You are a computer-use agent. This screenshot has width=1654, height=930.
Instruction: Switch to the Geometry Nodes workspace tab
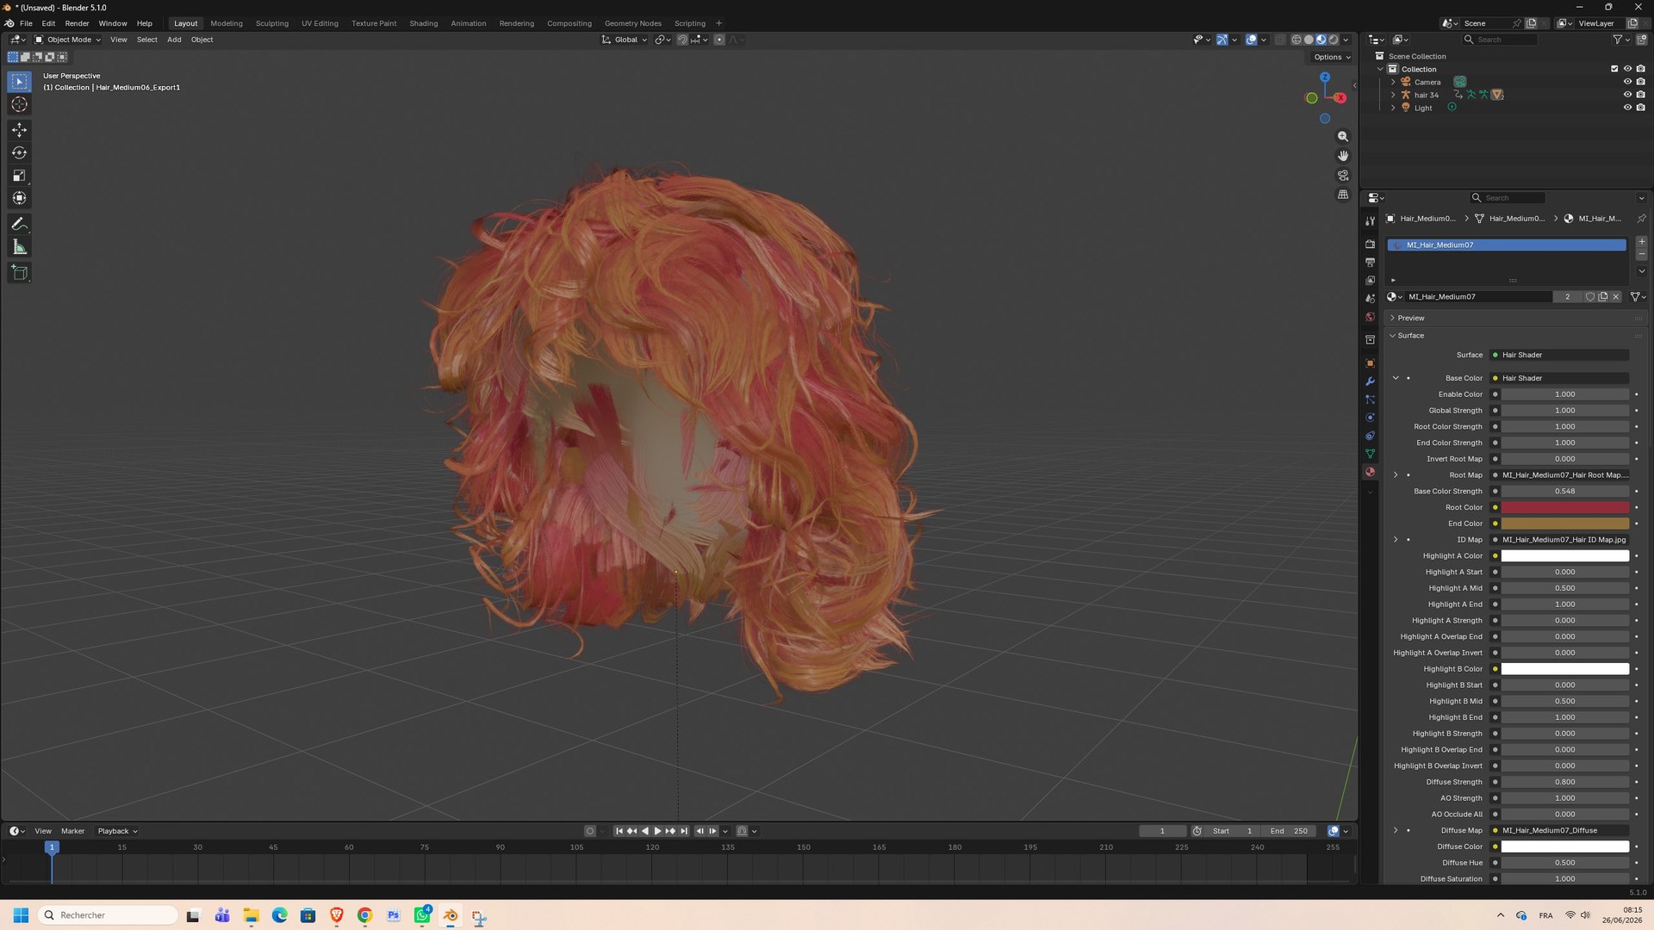pyautogui.click(x=632, y=23)
